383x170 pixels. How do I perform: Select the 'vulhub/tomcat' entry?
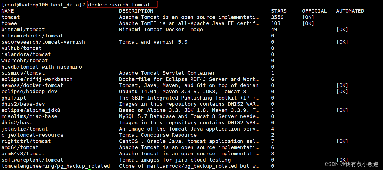coord(21,48)
